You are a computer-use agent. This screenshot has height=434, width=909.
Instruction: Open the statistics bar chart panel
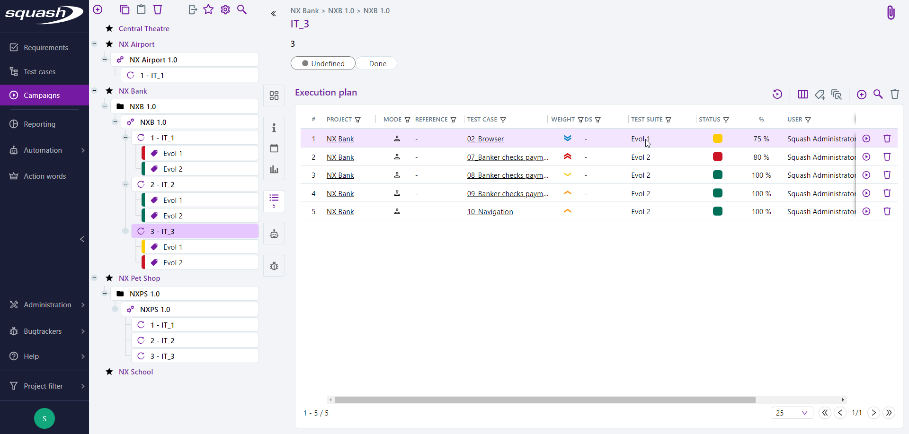click(274, 169)
